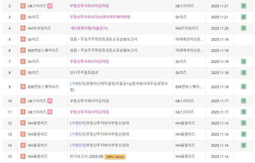The width and height of the screenshot is (255, 163).
Task: Click the date 2025.11.18 in row 9
Action: click(x=220, y=87)
